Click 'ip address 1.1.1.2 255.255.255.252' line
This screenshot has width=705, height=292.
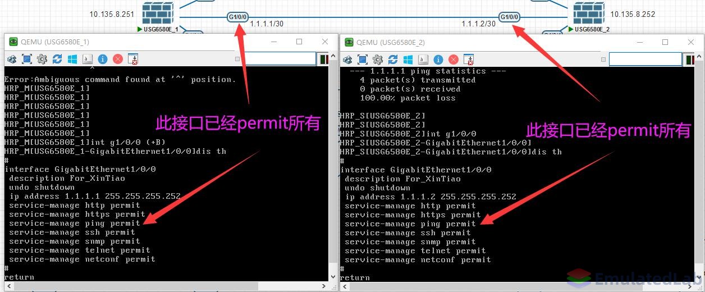[431, 197]
